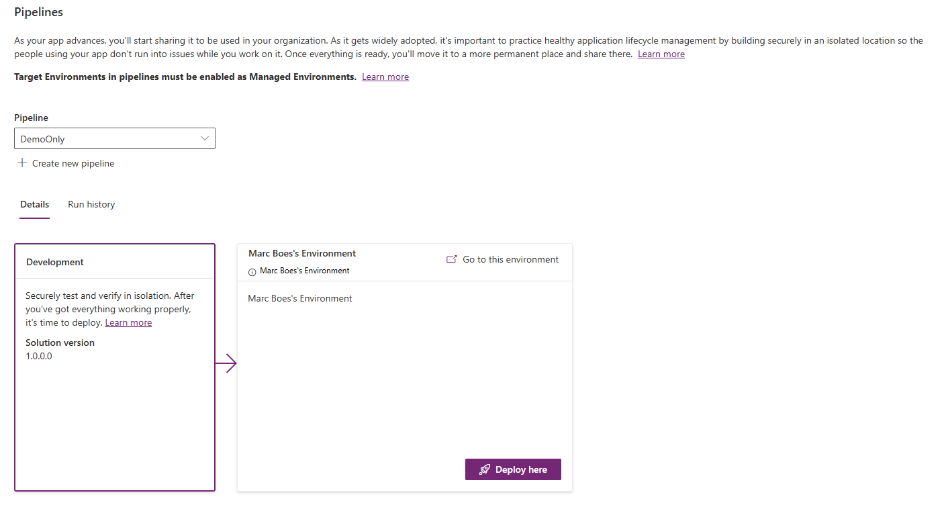Click the Pipeline field label

click(x=32, y=118)
